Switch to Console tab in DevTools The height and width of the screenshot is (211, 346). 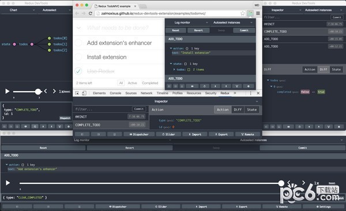coord(115,93)
